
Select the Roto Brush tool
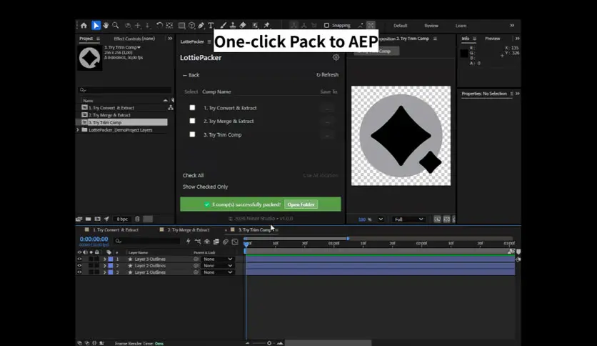point(255,26)
